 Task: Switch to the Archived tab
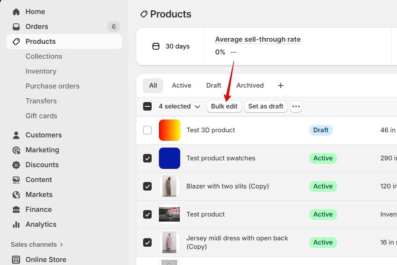click(x=250, y=85)
